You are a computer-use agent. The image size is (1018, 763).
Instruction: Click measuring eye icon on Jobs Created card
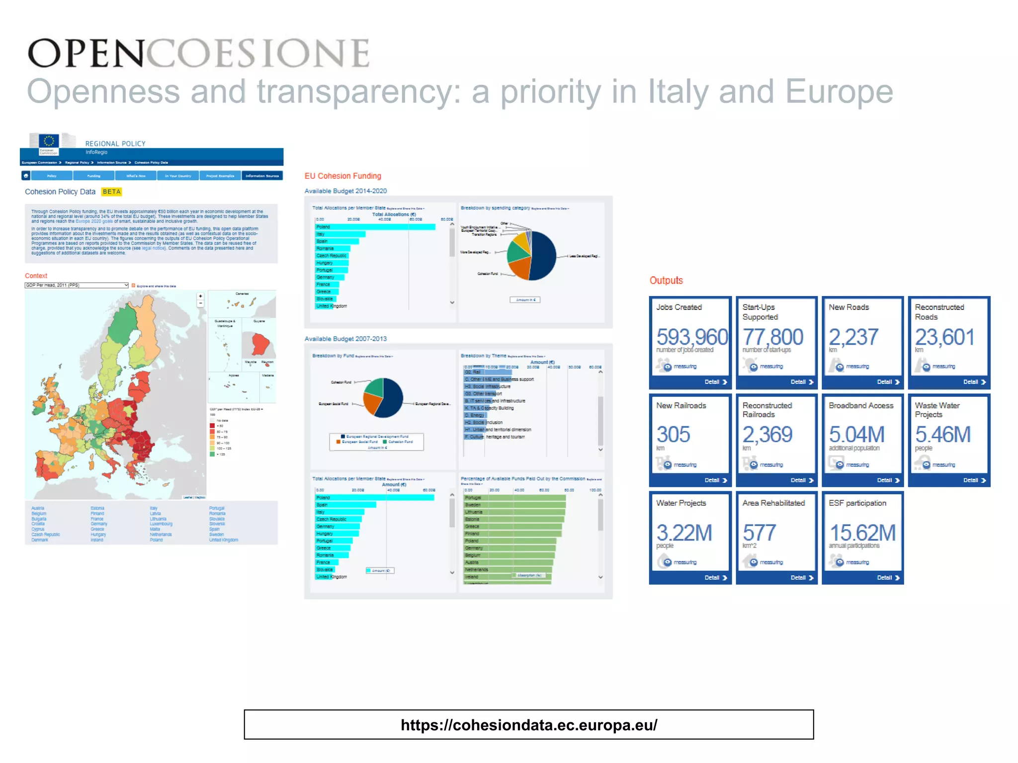coord(668,367)
